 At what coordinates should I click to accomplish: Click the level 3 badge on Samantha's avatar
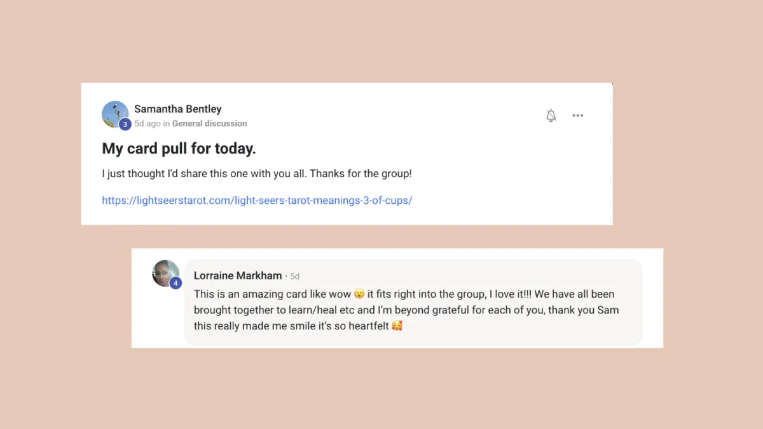[x=125, y=124]
